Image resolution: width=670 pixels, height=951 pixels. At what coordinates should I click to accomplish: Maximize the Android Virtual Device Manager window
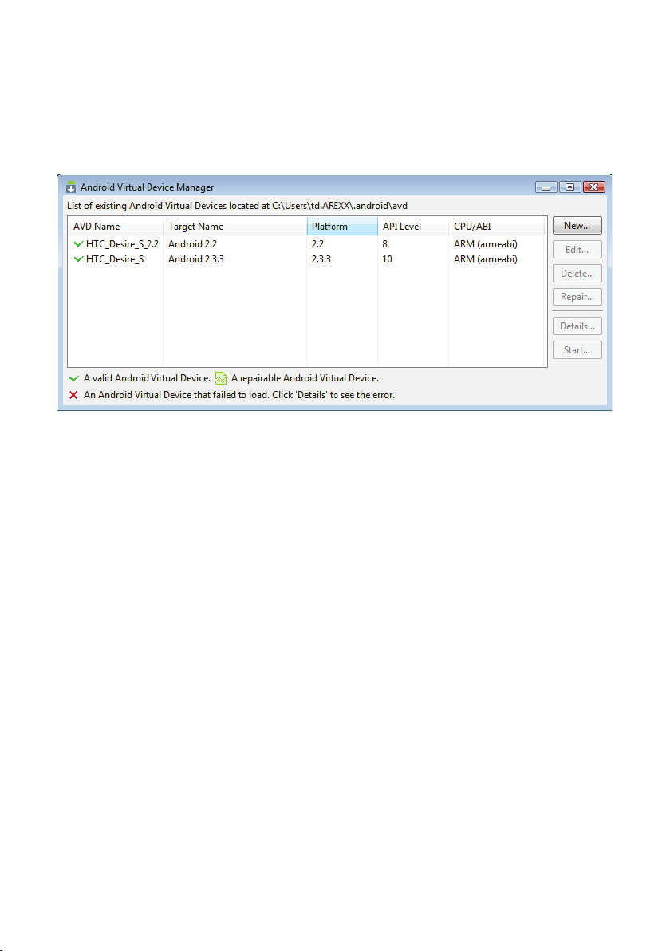(x=570, y=187)
